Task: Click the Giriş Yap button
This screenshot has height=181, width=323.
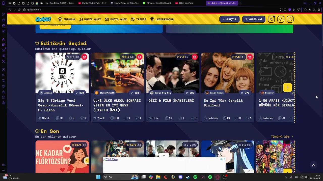Action: [254, 19]
